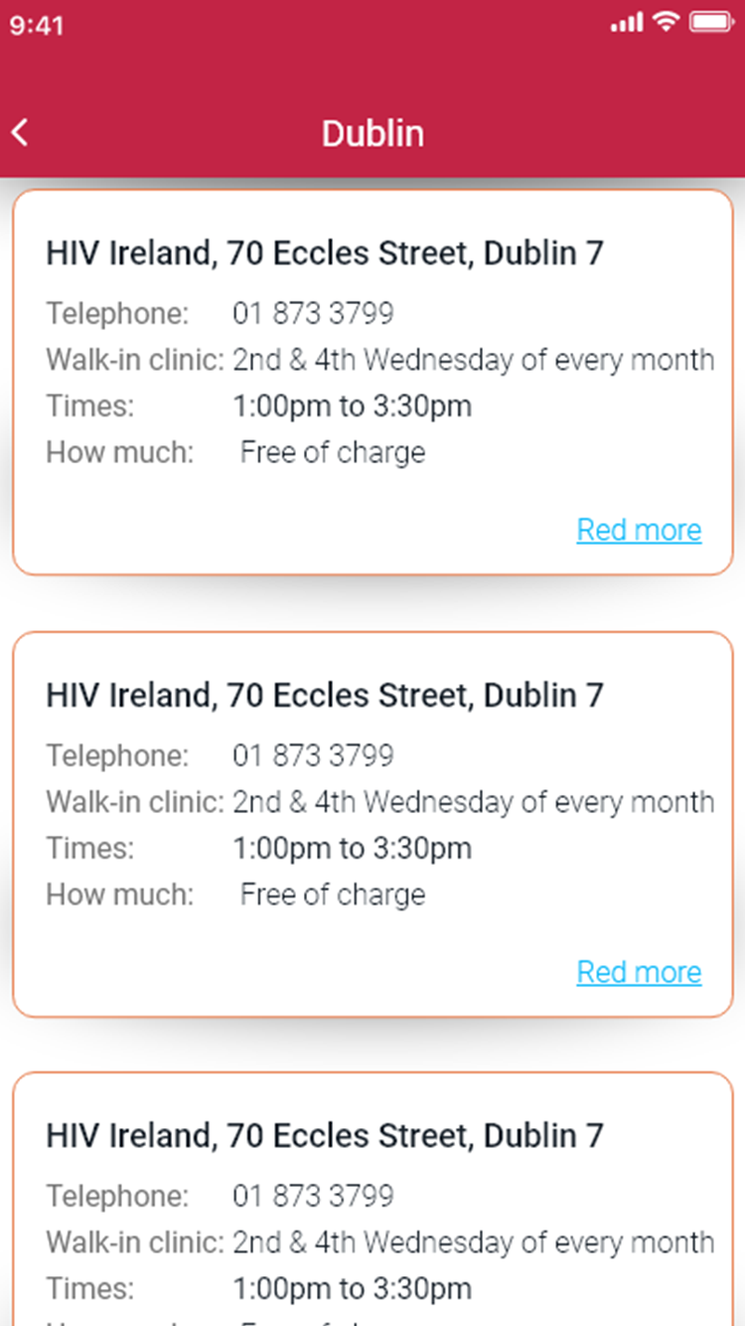
Task: Call 01 873 3799 in third card
Action: point(313,1196)
